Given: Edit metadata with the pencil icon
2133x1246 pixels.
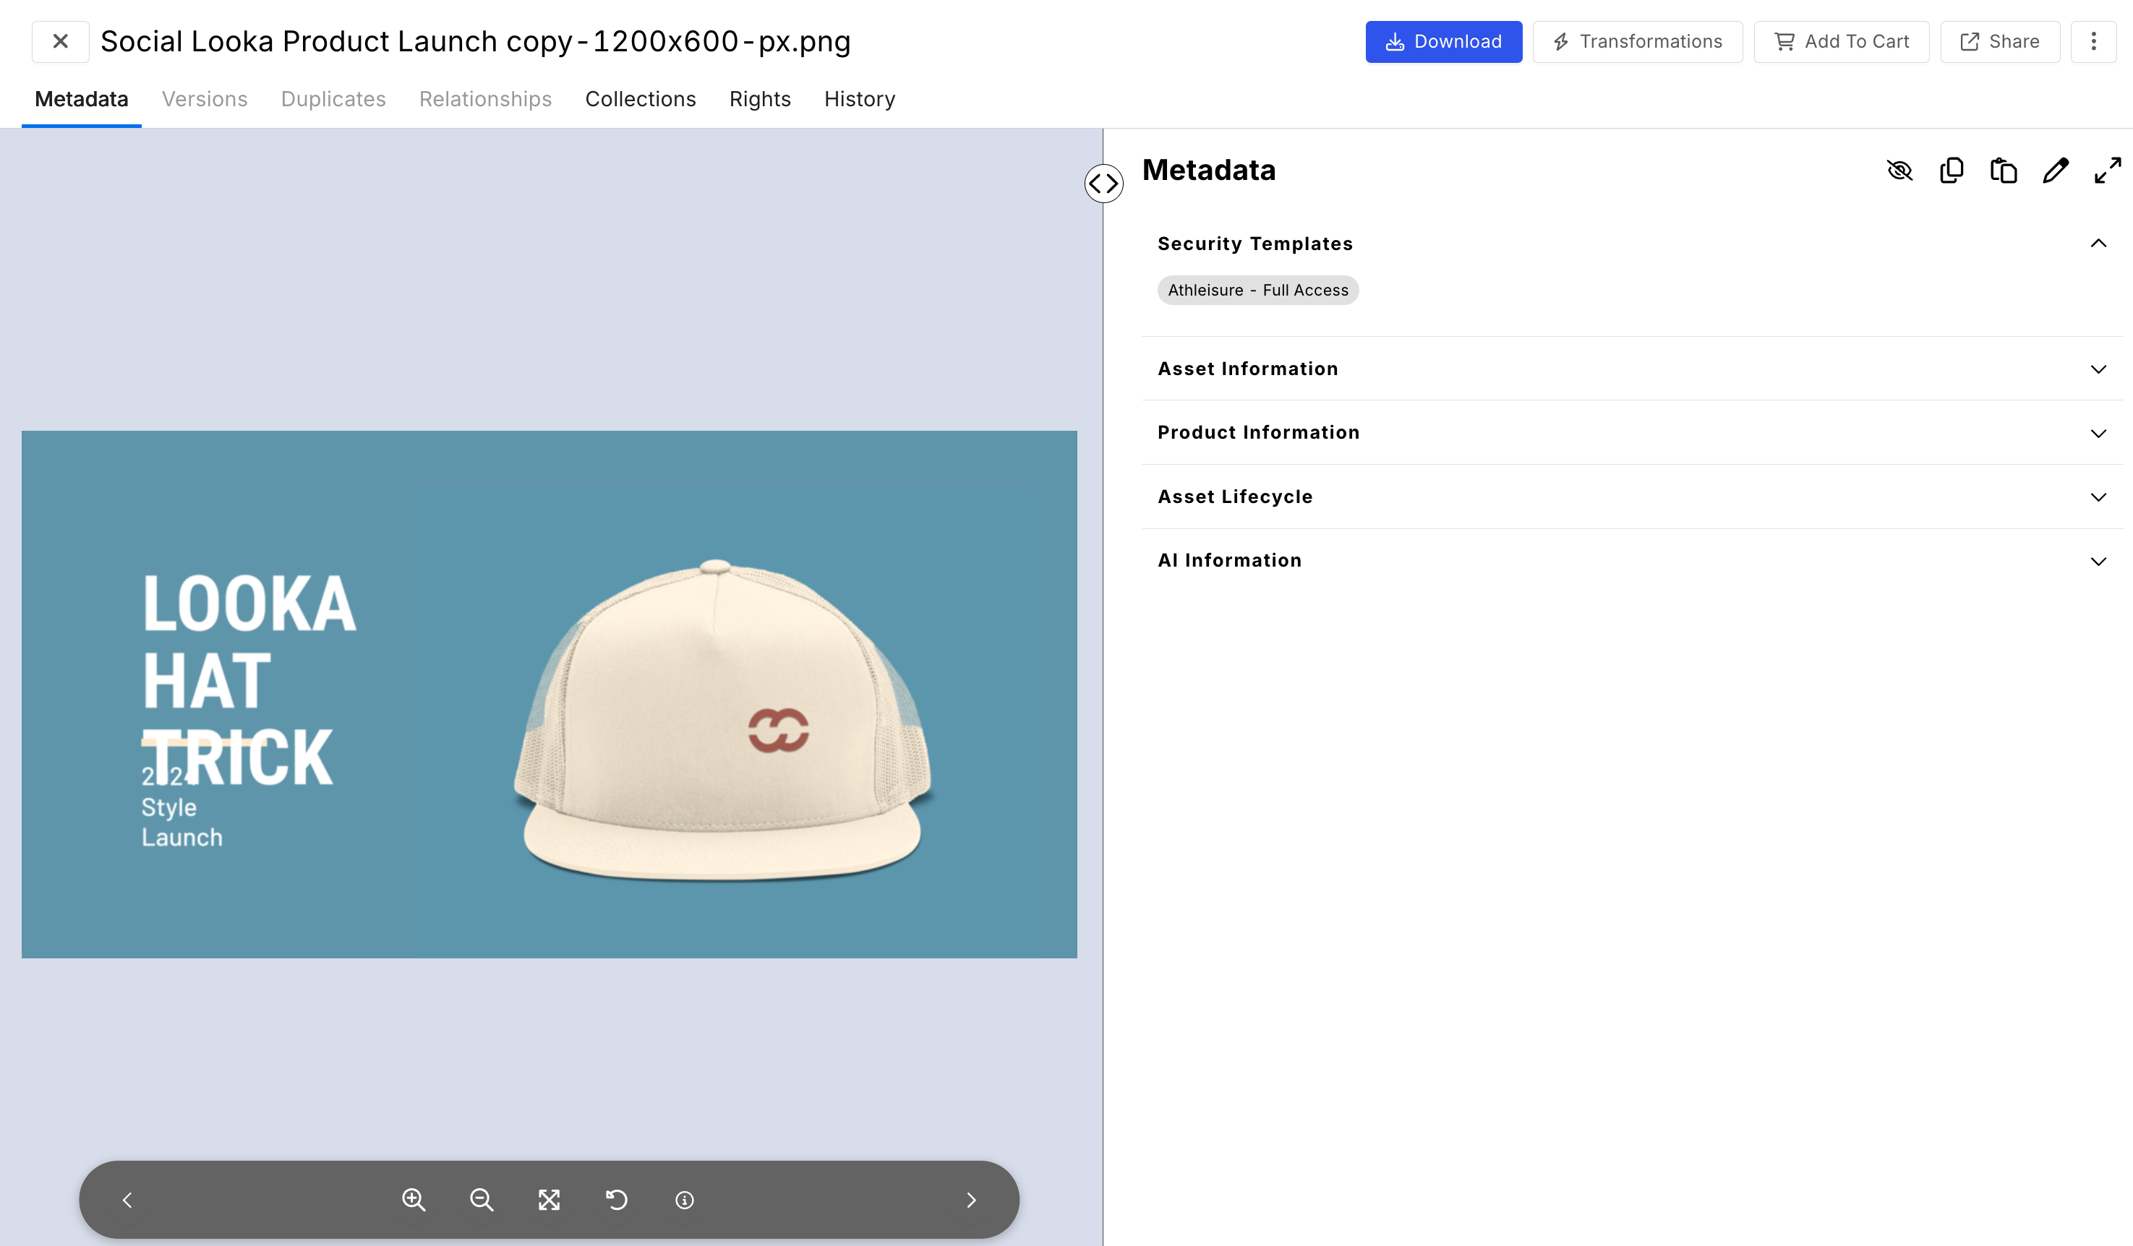Looking at the screenshot, I should (2055, 170).
